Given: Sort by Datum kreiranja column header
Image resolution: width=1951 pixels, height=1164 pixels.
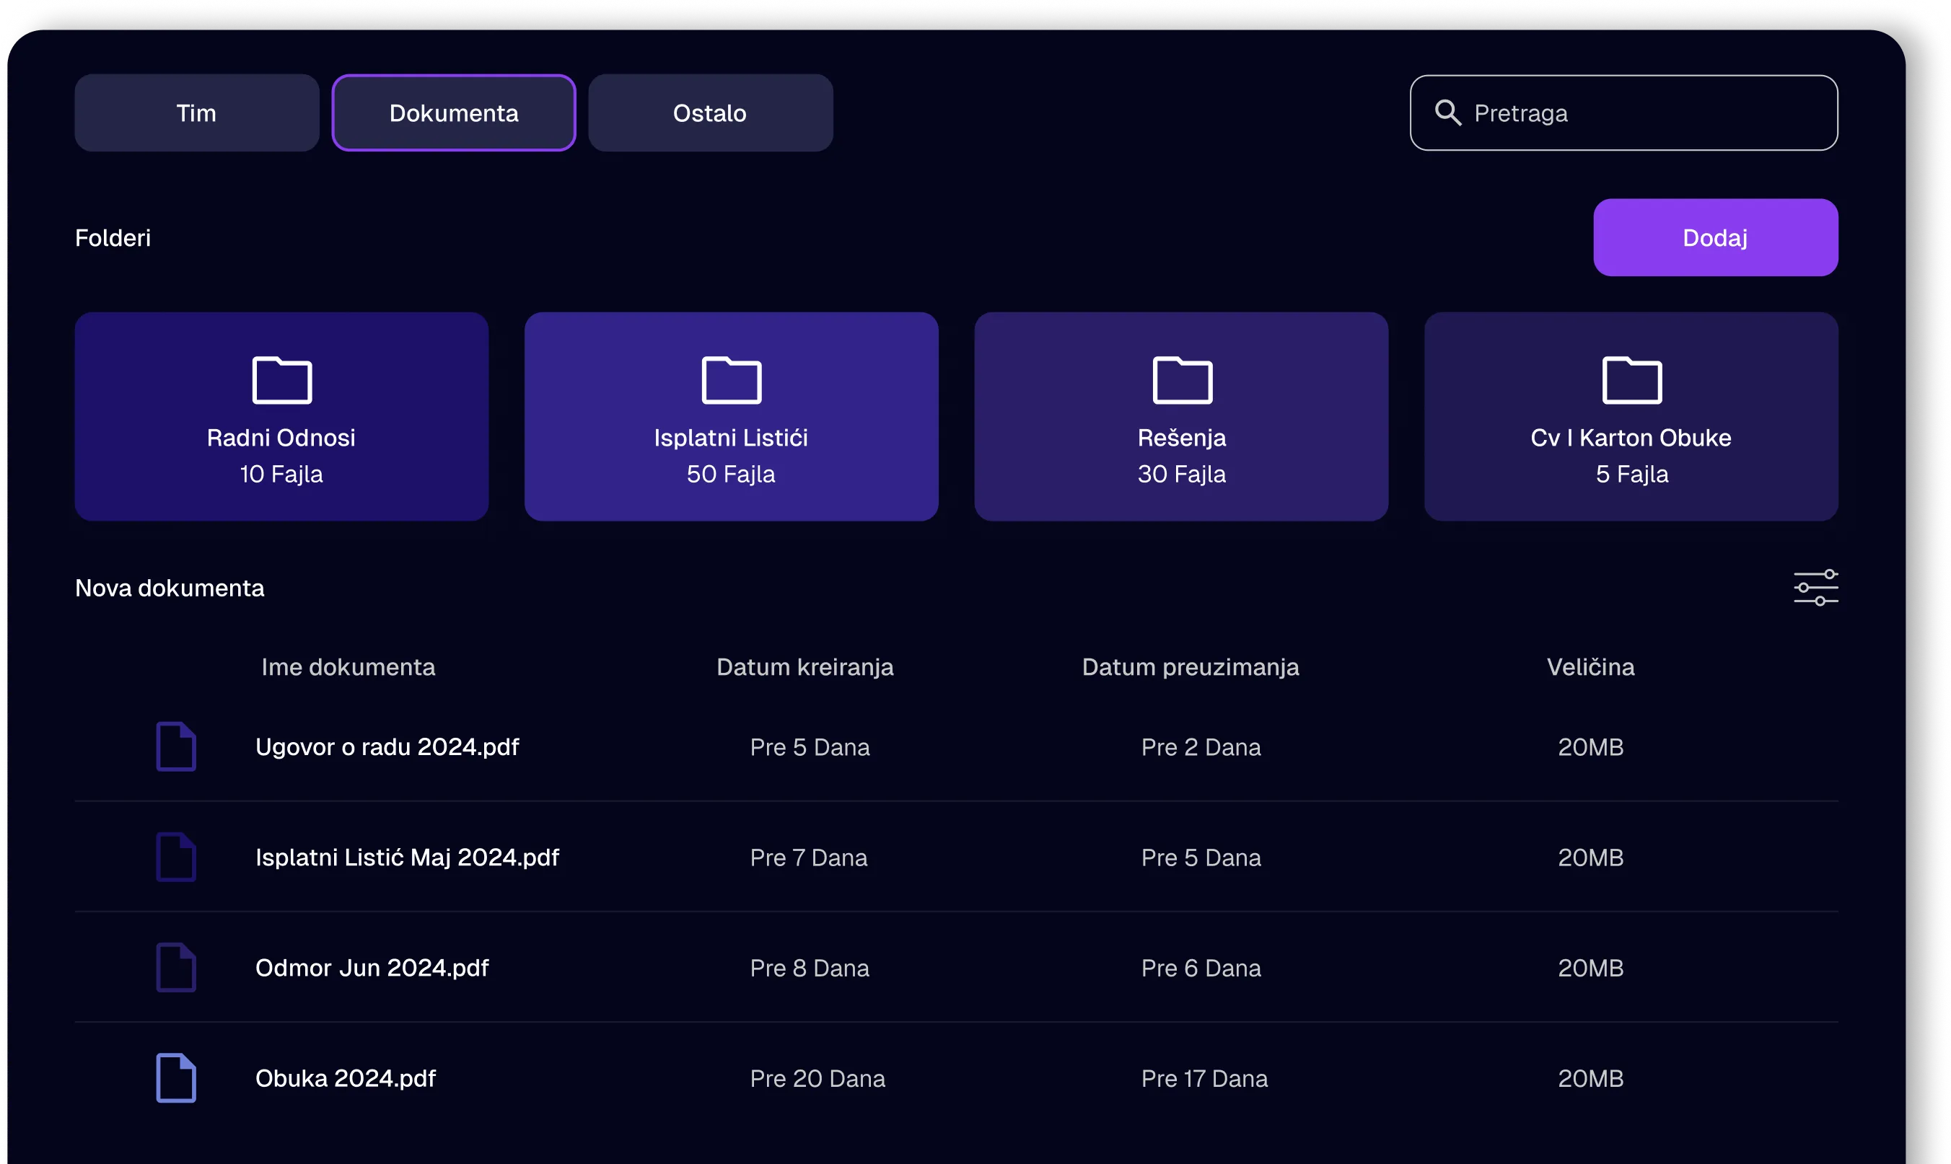Looking at the screenshot, I should (805, 666).
